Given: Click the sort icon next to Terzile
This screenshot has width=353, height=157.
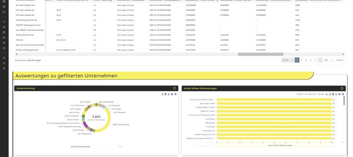Looking at the screenshot, I should pyautogui.click(x=327, y=94).
